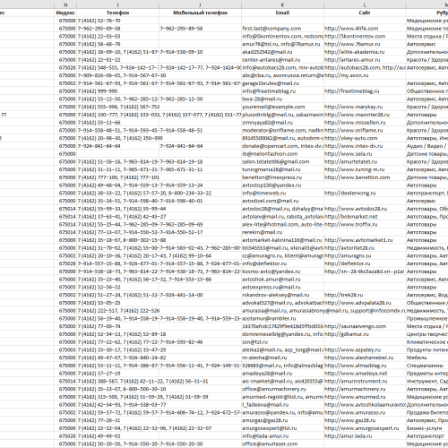Select phone cell '7 (4162) 22-03-03'

pos(117,36)
